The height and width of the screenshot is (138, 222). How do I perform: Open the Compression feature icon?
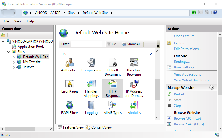[x=91, y=62]
